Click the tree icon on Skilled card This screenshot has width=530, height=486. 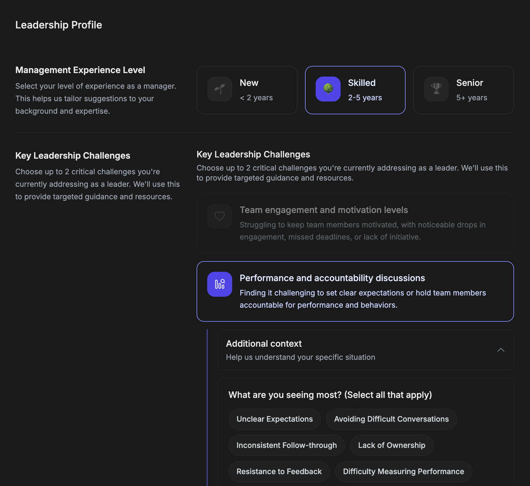[328, 89]
